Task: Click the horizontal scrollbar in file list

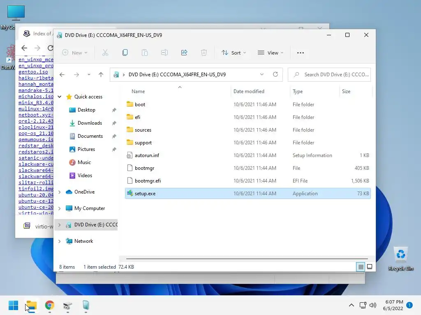Action: [247, 259]
